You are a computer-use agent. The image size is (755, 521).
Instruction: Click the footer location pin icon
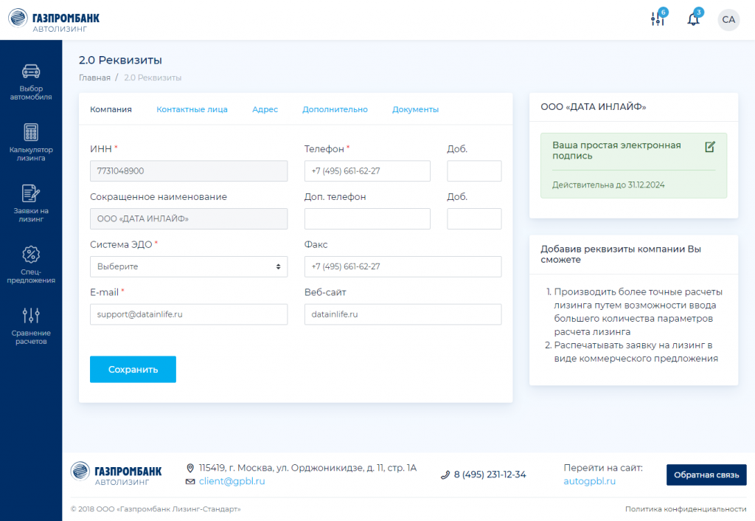pos(190,468)
